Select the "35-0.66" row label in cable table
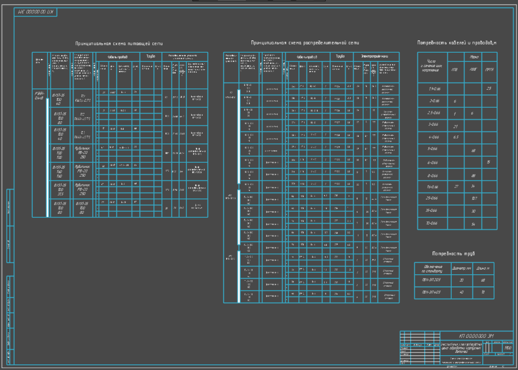Image resolution: width=518 pixels, height=370 pixels. 431,210
